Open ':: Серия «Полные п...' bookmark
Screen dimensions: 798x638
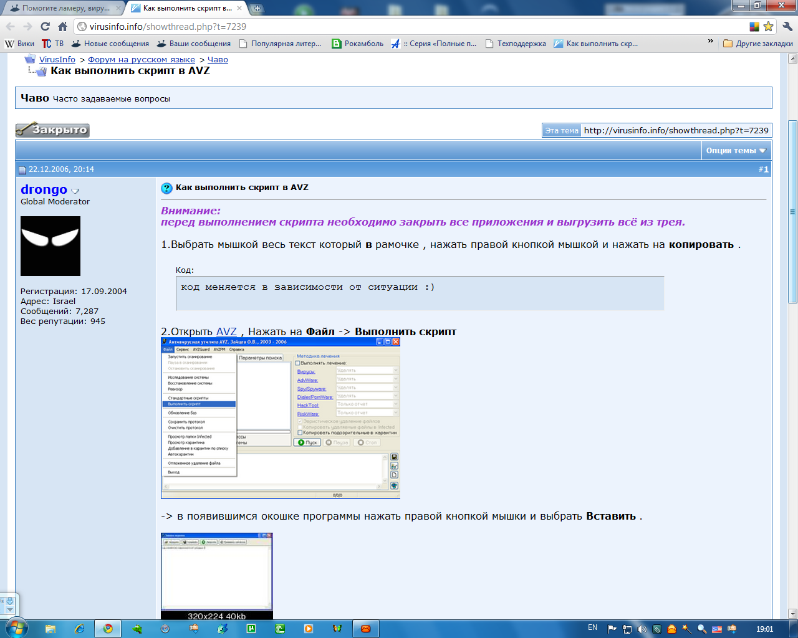(x=434, y=44)
